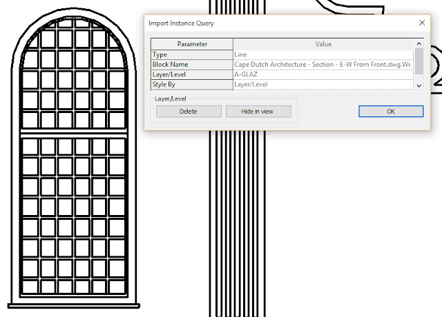Click Hide in view button

point(258,112)
